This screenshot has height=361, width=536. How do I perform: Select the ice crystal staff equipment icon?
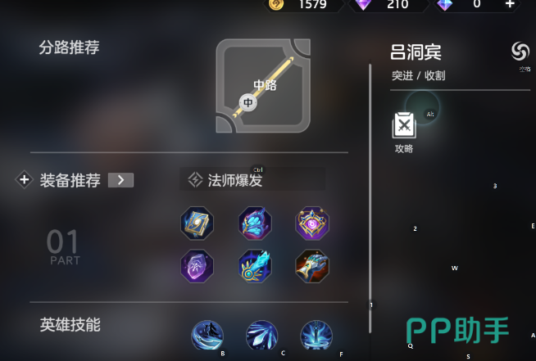[255, 266]
